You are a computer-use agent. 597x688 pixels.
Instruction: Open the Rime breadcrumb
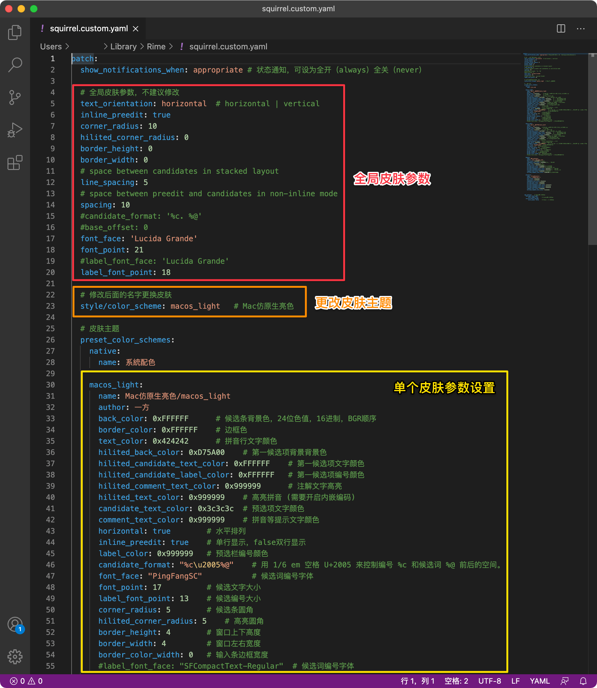(156, 47)
